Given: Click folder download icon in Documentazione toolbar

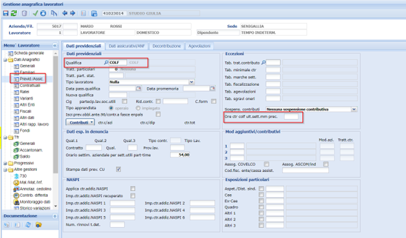Looking at the screenshot, I should click(x=39, y=225).
